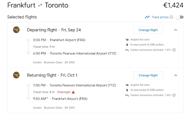
Task: Click angled flat seat icon for departing flight
Action: 127,39
